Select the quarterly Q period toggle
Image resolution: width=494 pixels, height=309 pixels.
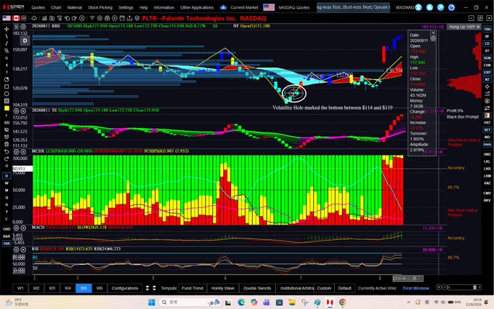point(7,198)
